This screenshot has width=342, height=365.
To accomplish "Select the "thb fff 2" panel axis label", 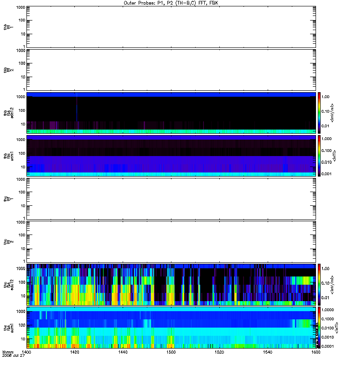I will (8, 70).
